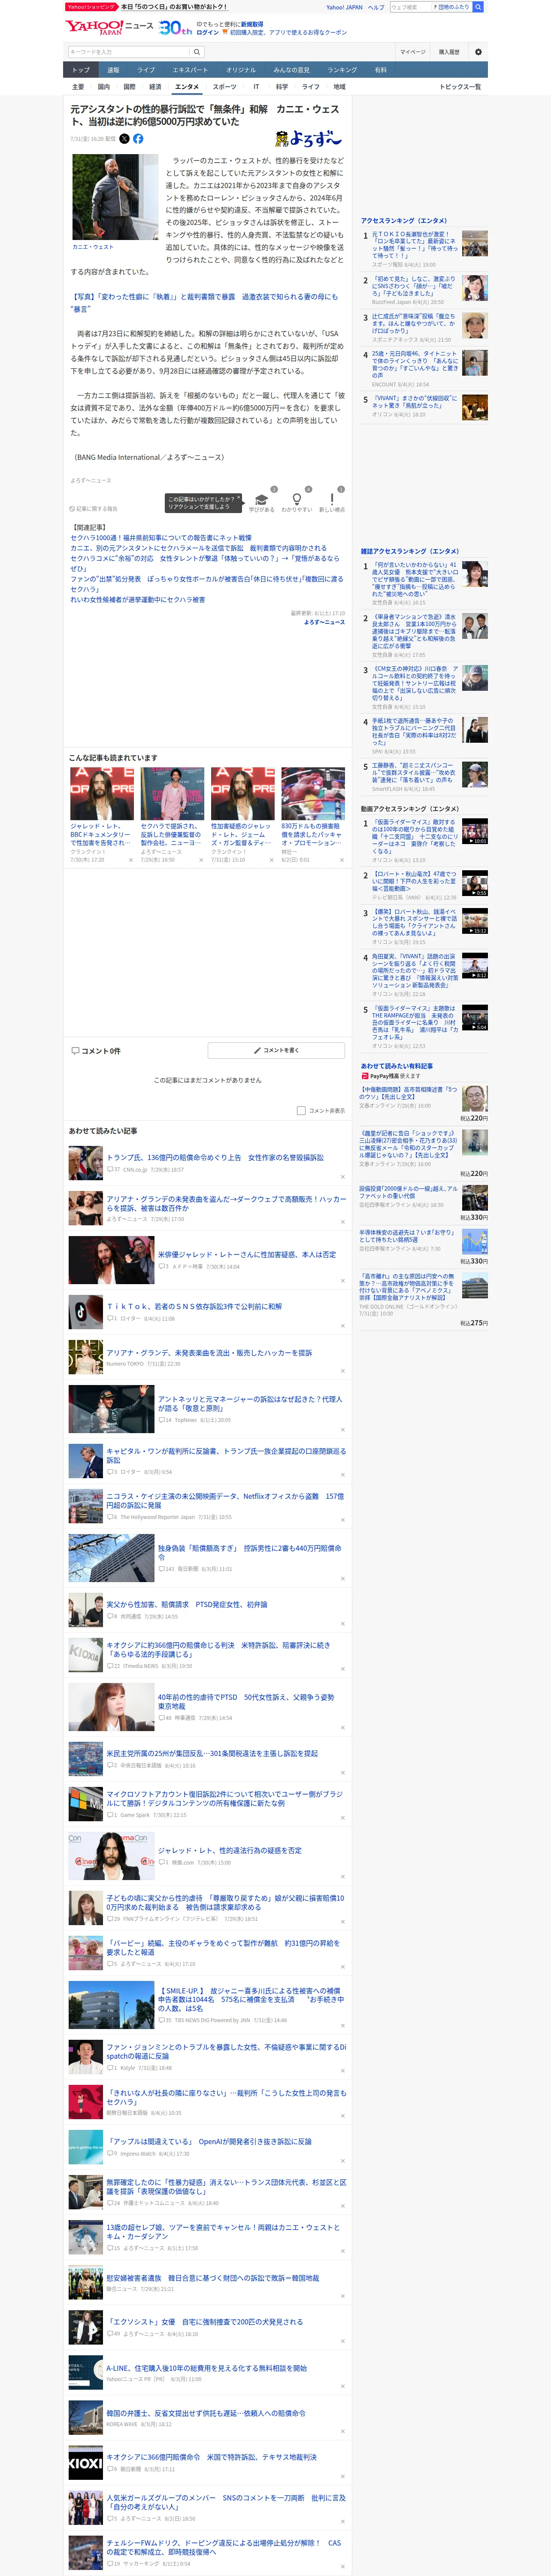Click the コメントを書く button
551x2576 pixels.
click(x=276, y=1051)
